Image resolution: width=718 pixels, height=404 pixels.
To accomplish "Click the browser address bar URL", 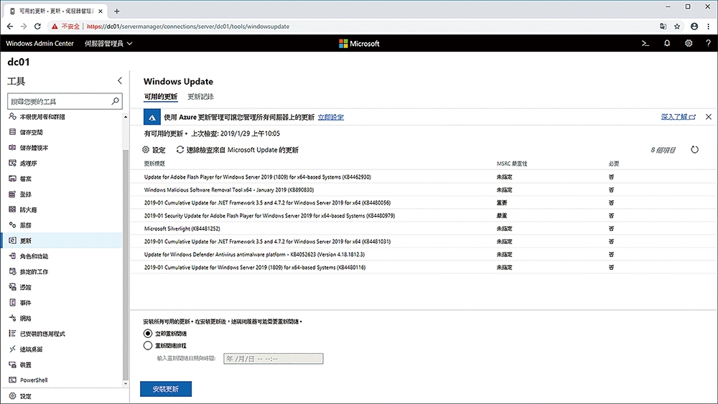I will 188,27.
